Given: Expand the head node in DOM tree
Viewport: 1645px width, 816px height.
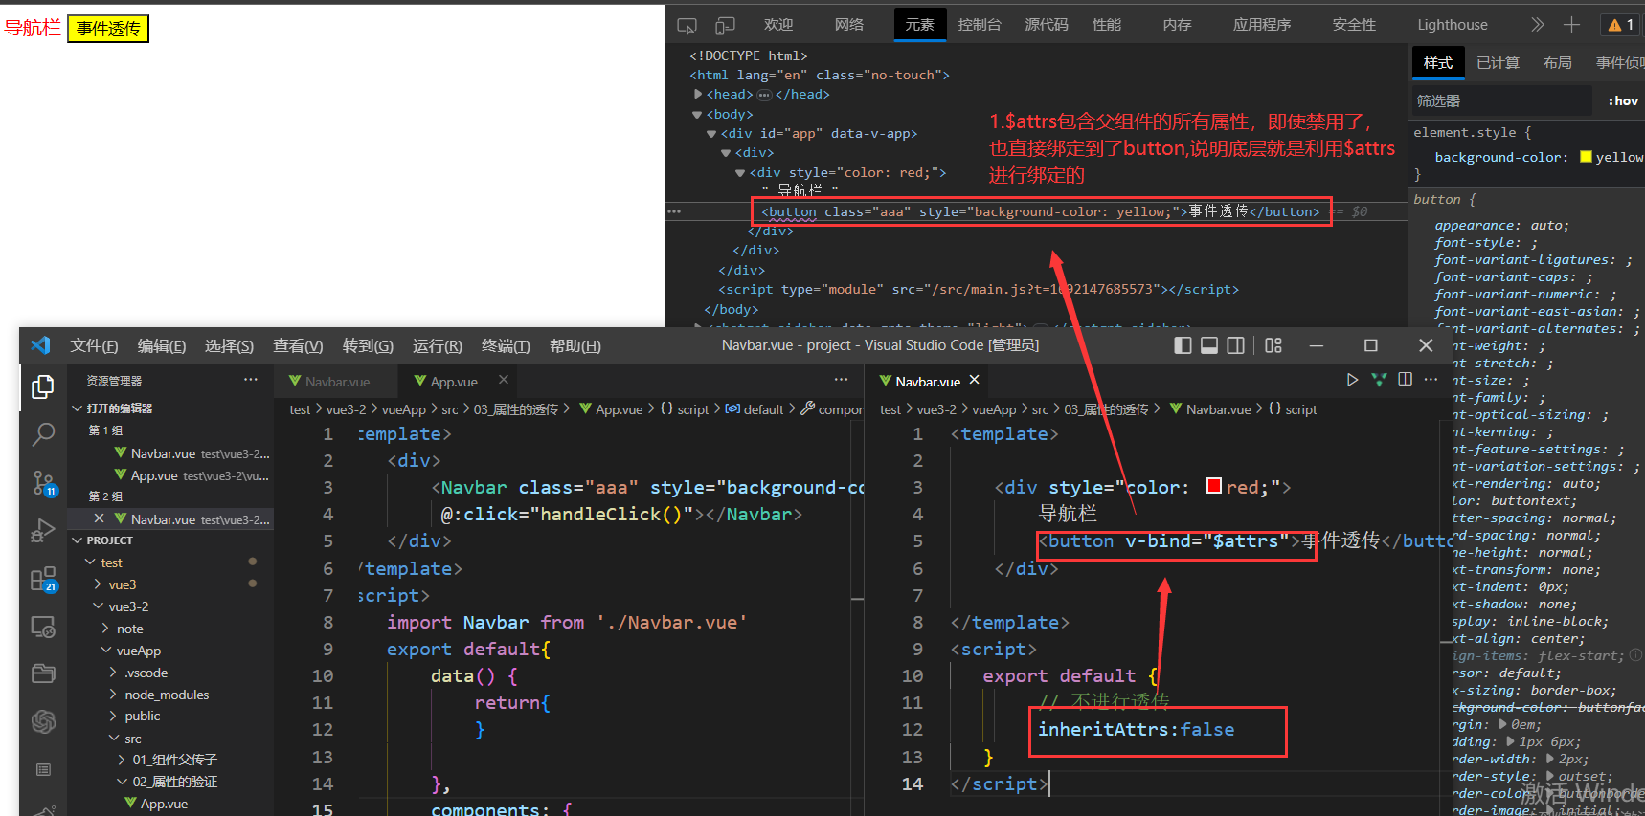Looking at the screenshot, I should [x=698, y=94].
